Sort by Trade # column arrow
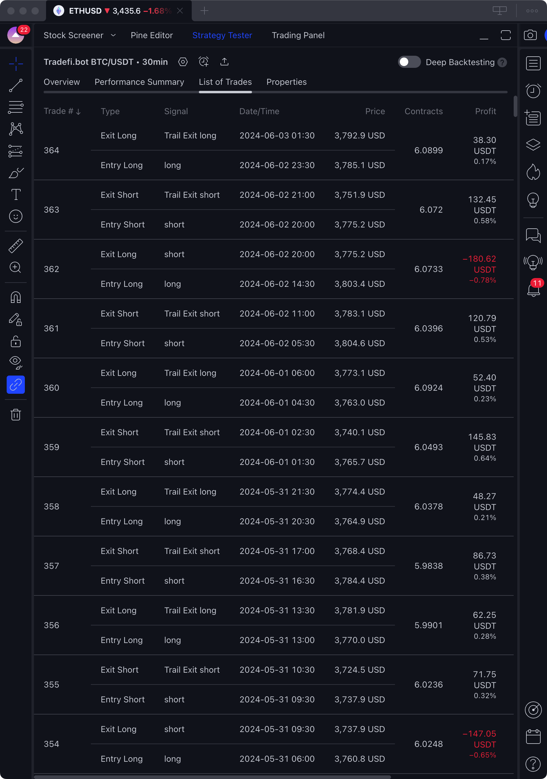Viewport: 547px width, 779px height. point(78,112)
